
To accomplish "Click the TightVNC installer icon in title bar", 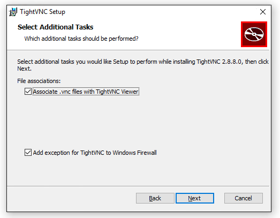I will coord(13,12).
